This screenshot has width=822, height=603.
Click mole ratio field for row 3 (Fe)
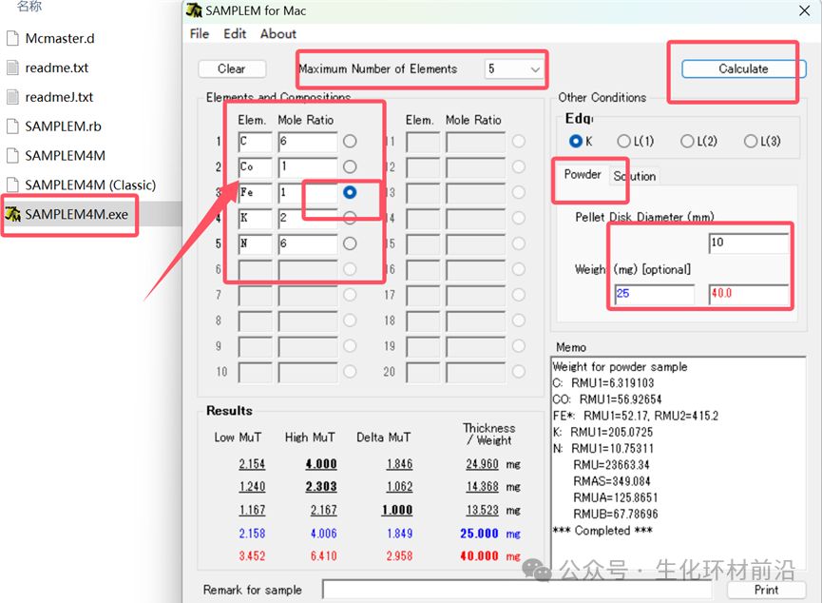click(308, 193)
